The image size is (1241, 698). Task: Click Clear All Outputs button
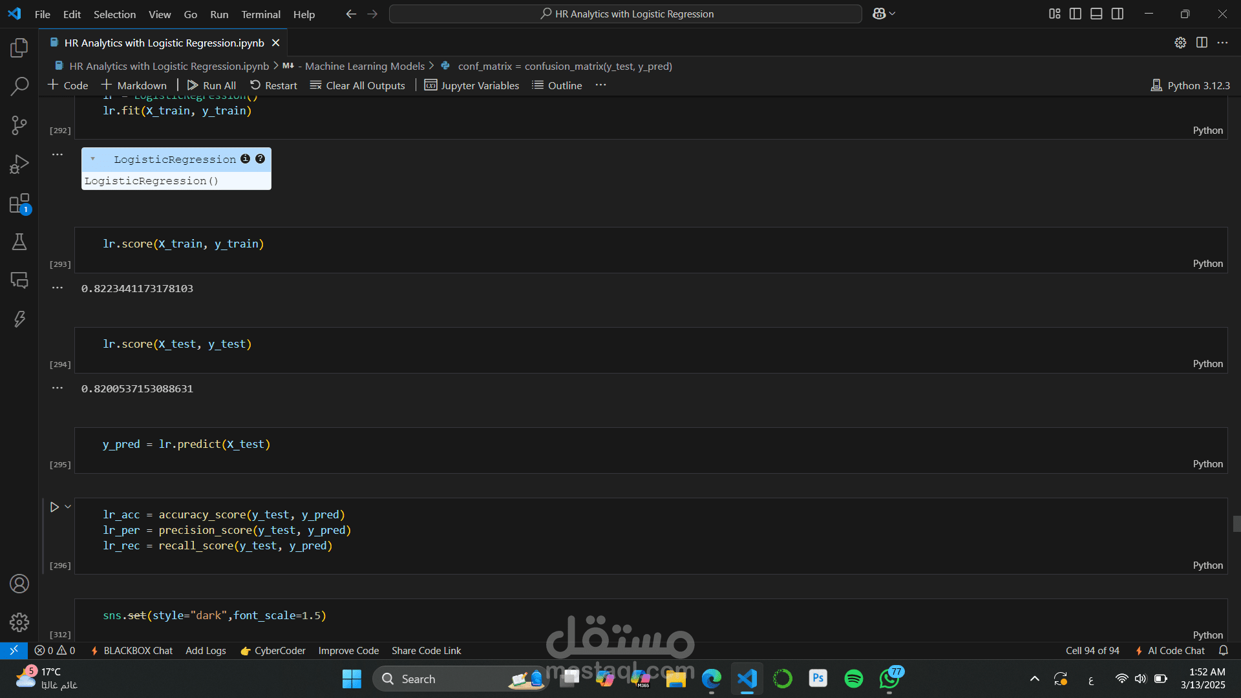click(357, 85)
